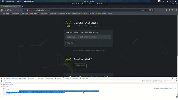Screen dimensions: 178x100
Task: Open the Applications menu in the top bar
Action: (10, 1)
